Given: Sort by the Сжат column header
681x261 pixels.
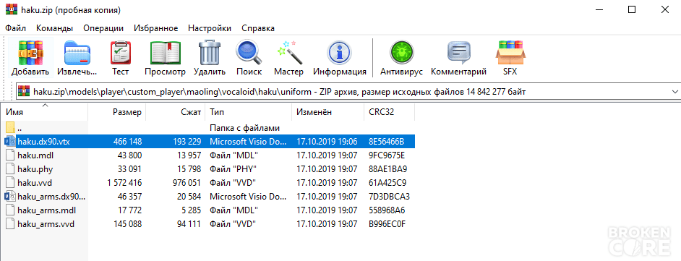Looking at the screenshot, I should (176, 112).
